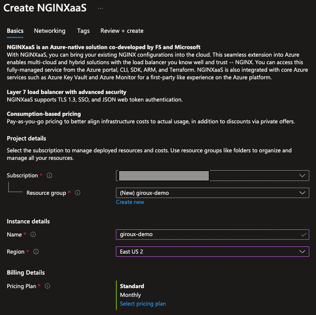Expand the Region dropdown showing East US 2
Screen dimensions: 316x315
pos(212,252)
